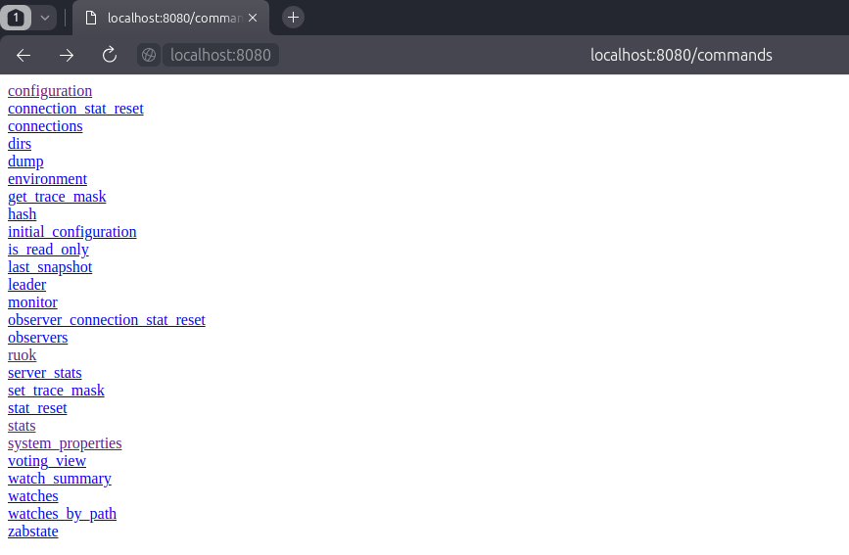Open a new browser tab
849x555 pixels.
click(293, 18)
